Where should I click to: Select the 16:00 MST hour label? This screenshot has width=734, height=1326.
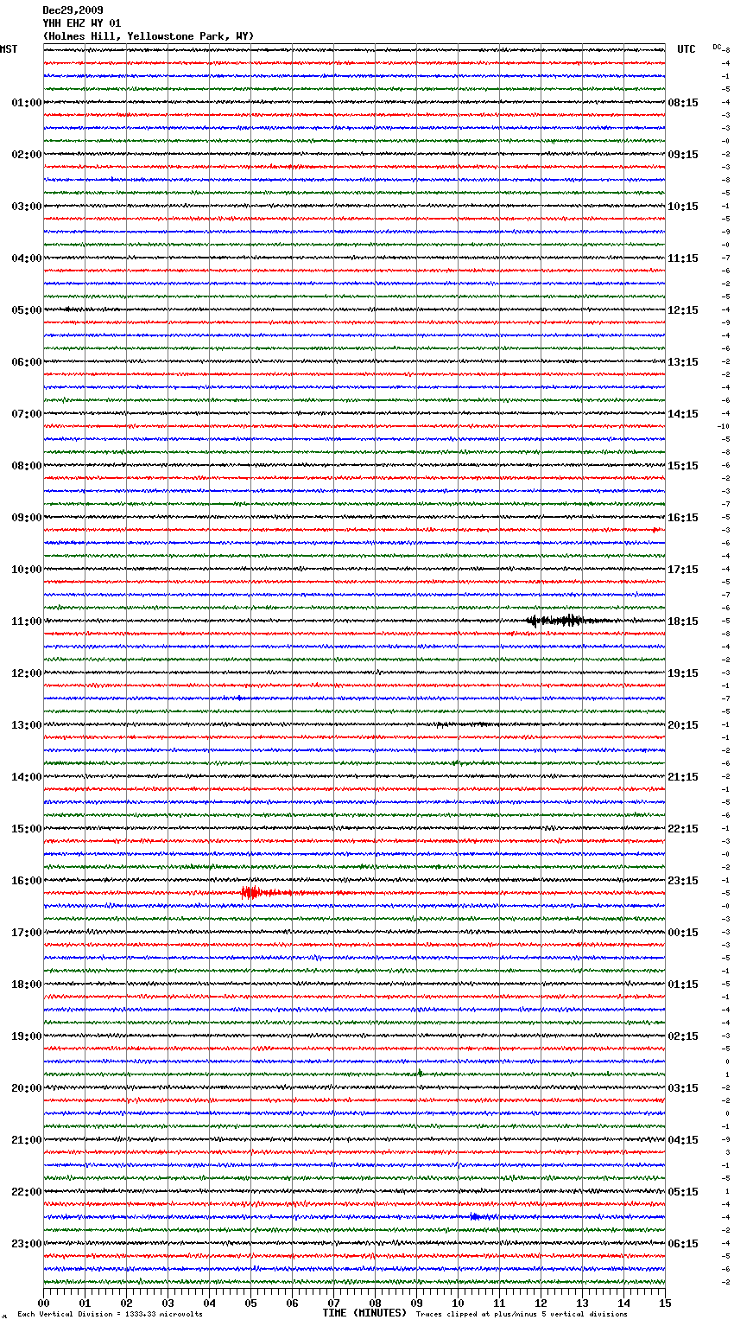coord(26,881)
